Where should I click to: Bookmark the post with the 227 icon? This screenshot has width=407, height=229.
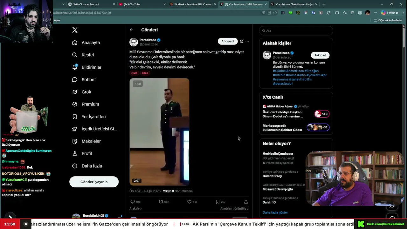coord(217,202)
